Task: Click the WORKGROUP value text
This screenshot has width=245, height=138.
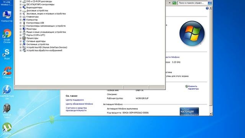Action: [142, 99]
